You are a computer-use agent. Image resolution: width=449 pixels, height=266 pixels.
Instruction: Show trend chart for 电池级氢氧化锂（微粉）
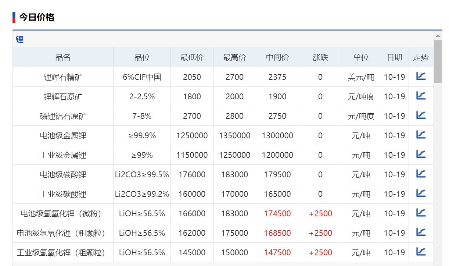pos(421,213)
